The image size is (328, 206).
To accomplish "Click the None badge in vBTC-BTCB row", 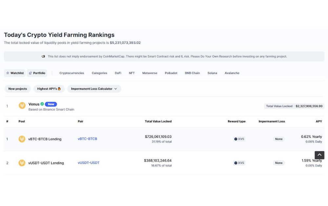I will click(x=278, y=139).
